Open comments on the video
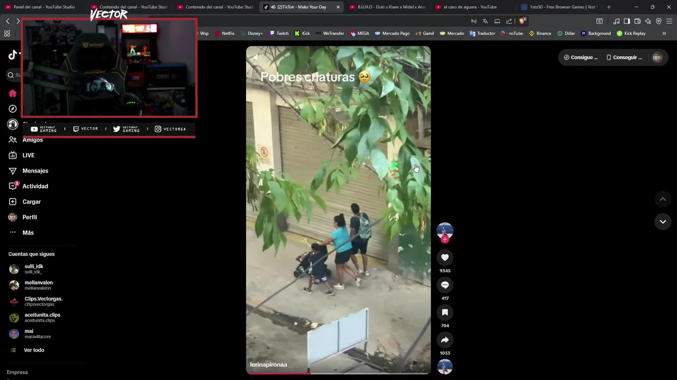This screenshot has height=380, width=677. point(445,285)
